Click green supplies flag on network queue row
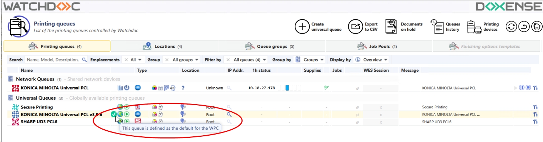The width and height of the screenshot is (543, 142). (326, 88)
